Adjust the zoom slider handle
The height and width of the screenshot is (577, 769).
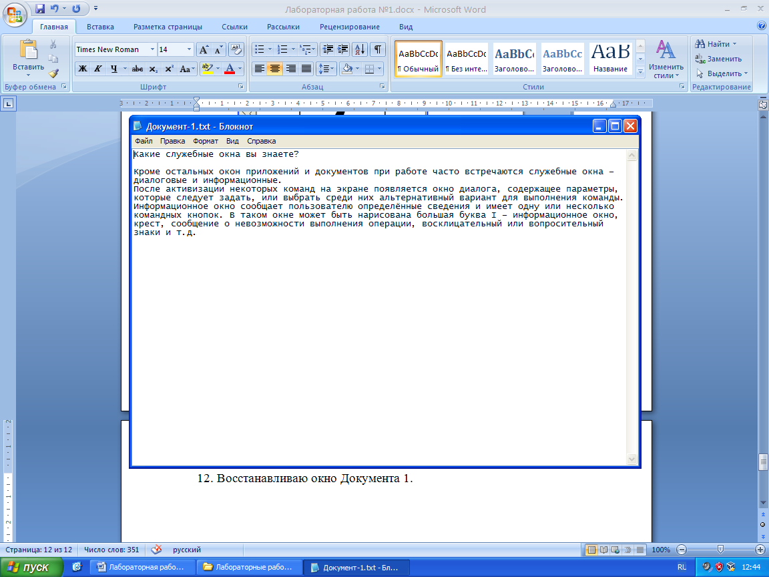[720, 550]
